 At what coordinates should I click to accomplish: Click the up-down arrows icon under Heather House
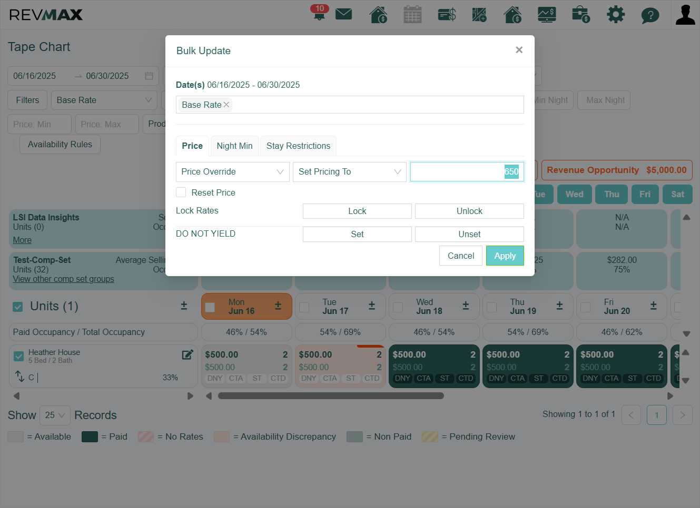pos(19,377)
